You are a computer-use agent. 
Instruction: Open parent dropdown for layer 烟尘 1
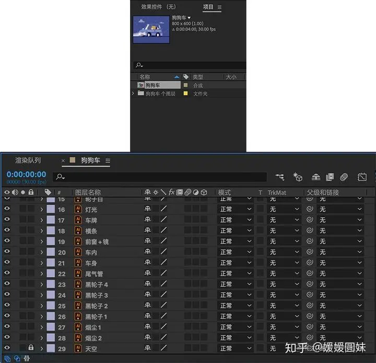coord(340,327)
